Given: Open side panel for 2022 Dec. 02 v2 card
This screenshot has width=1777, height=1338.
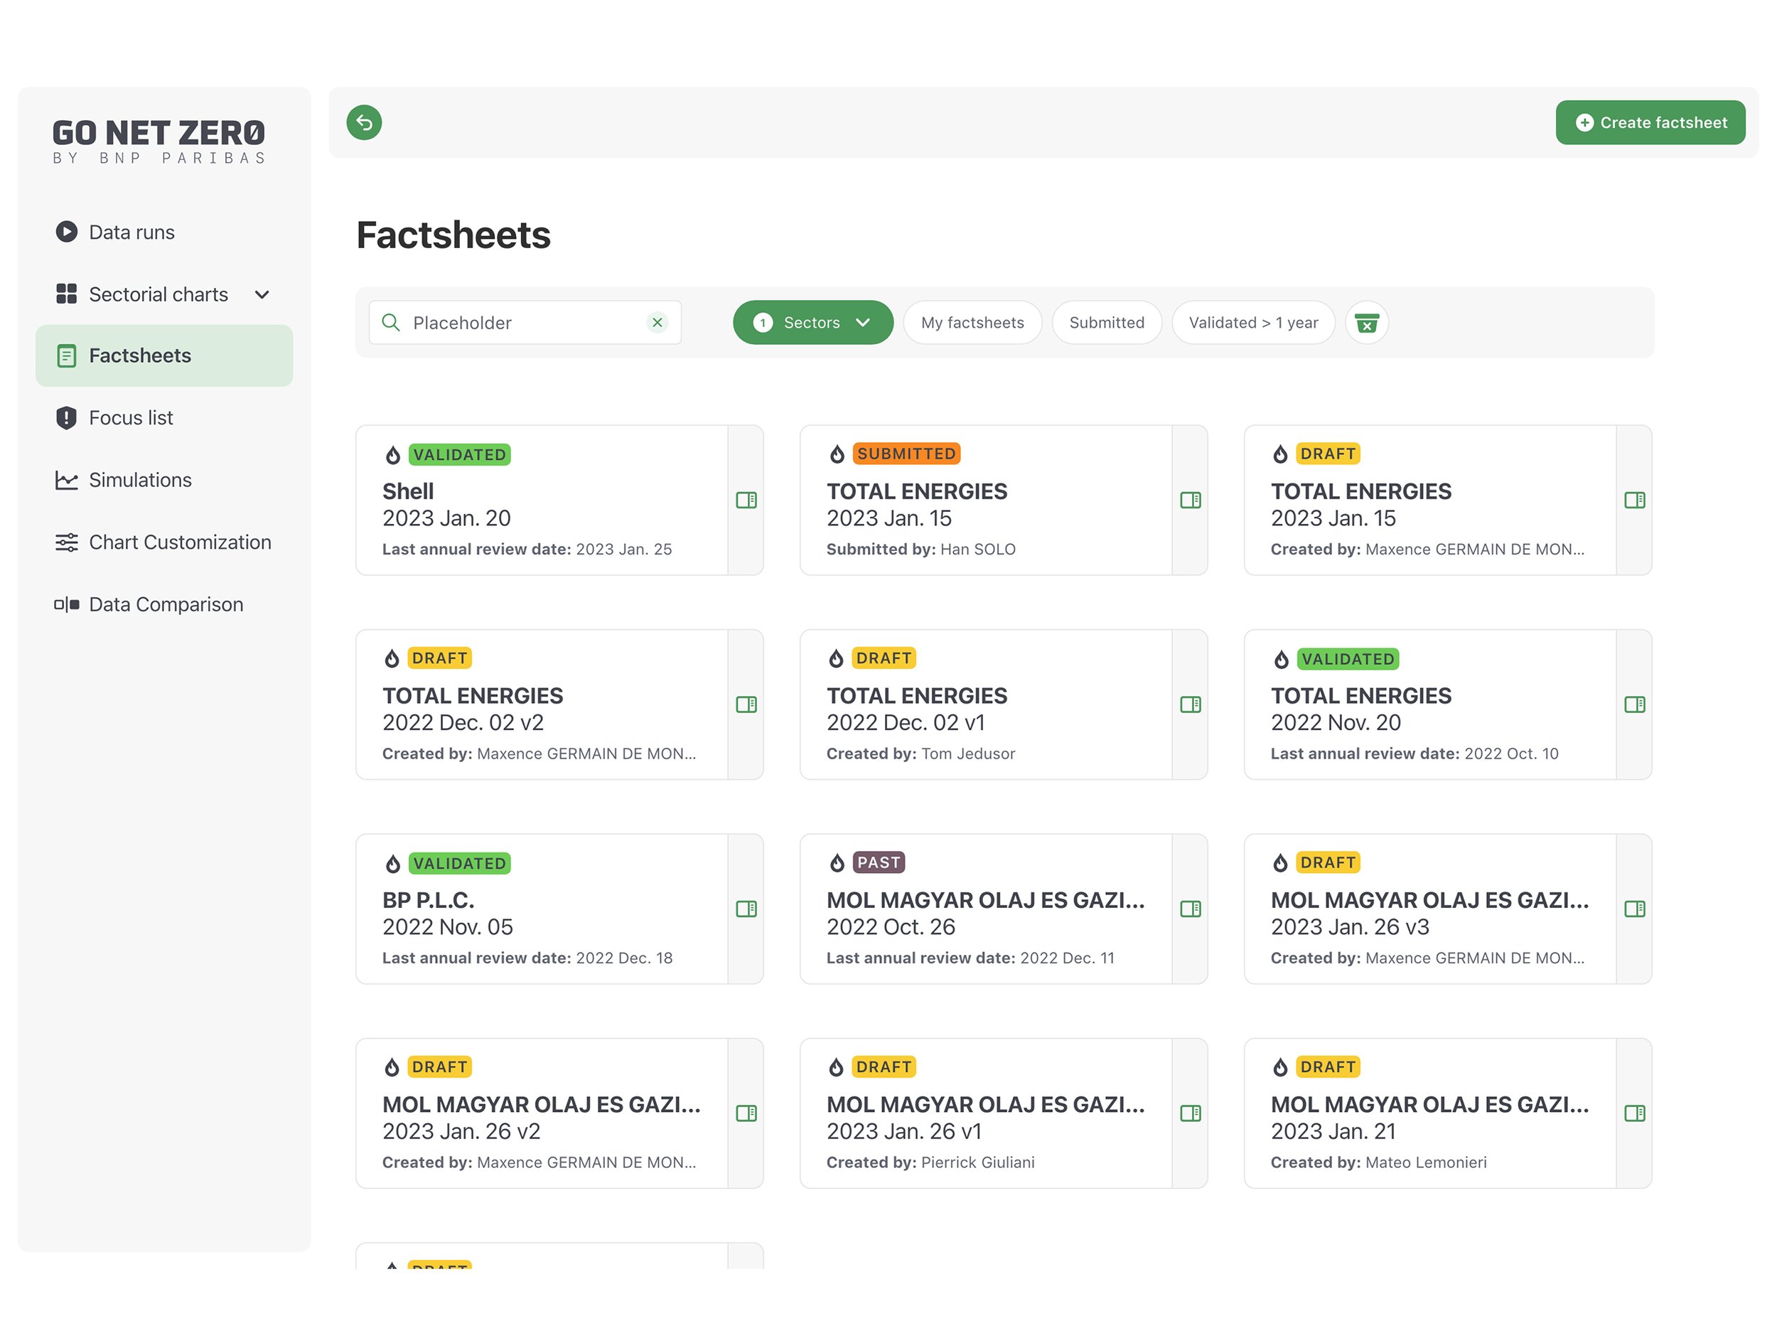Looking at the screenshot, I should click(746, 705).
